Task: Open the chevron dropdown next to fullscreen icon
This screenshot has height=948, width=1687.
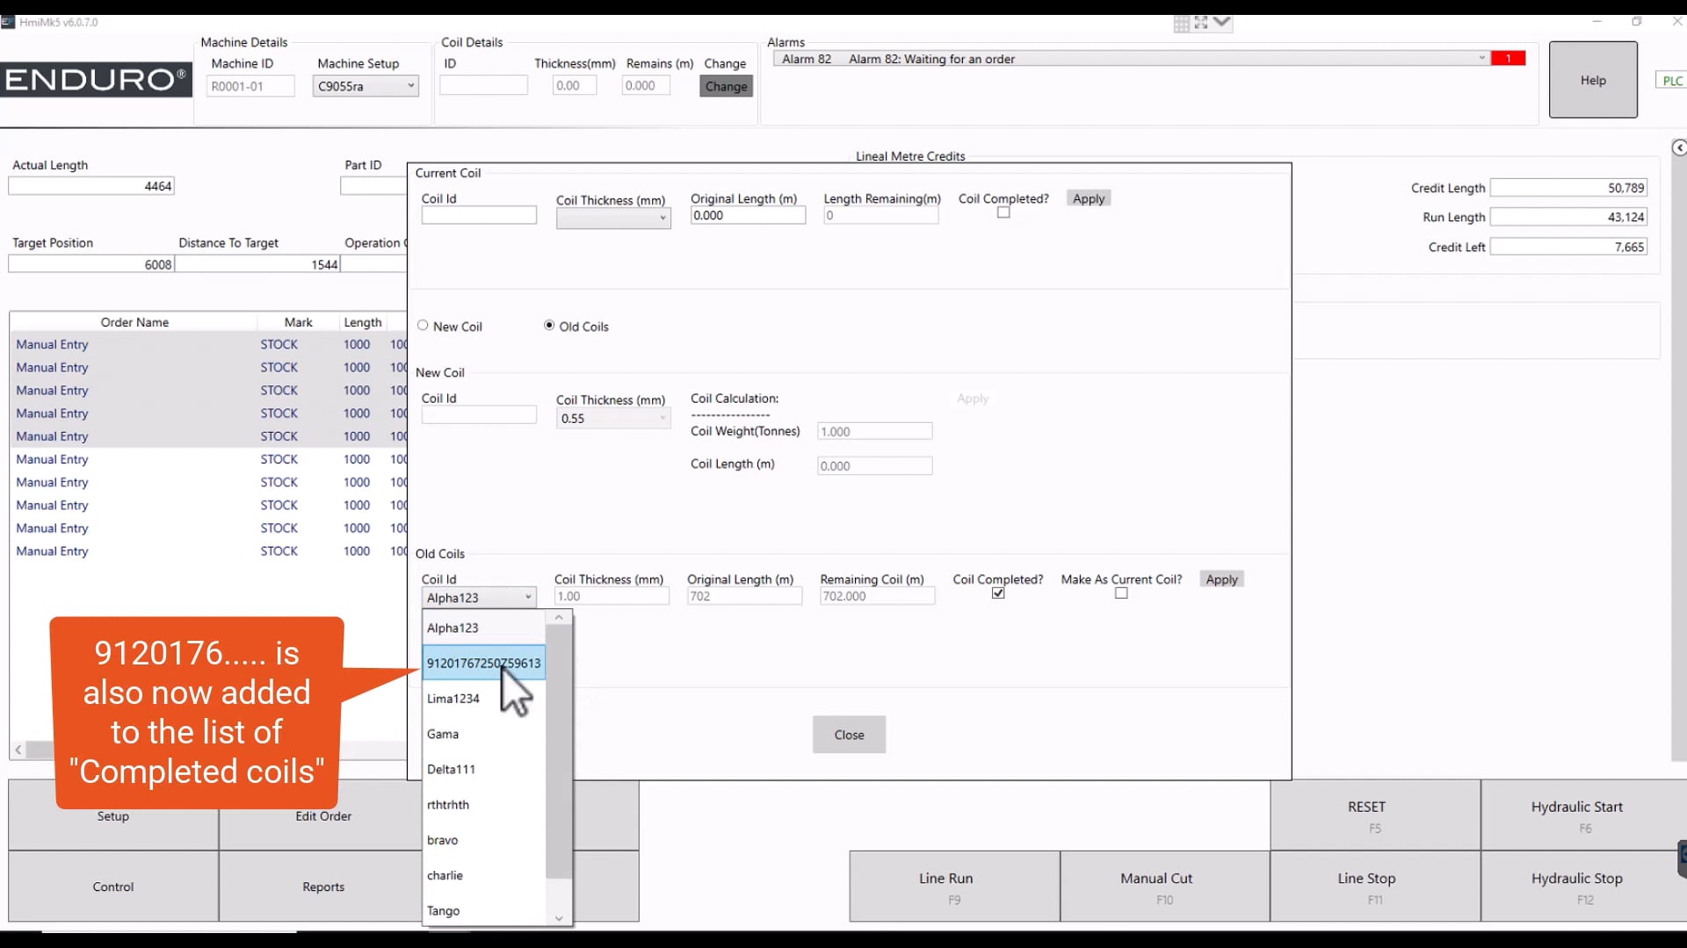Action: 1220,24
